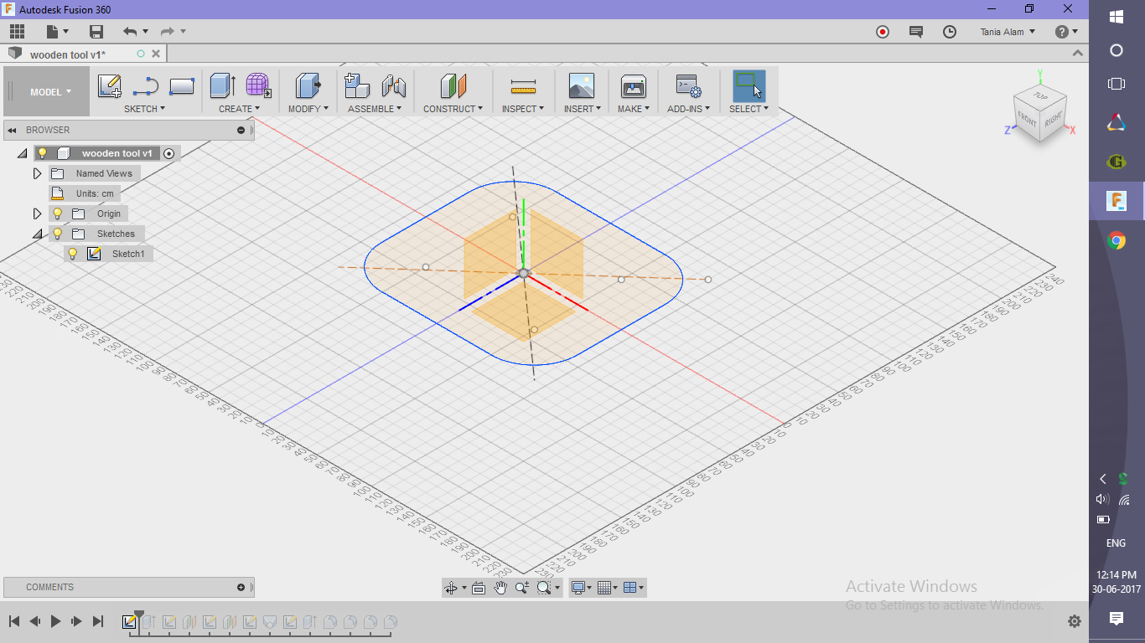This screenshot has height=643, width=1145.
Task: Close the wooden tool v1 tab
Action: pos(155,54)
